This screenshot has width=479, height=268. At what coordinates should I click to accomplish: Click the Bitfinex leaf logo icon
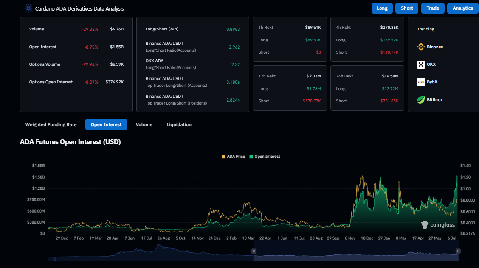coord(421,99)
